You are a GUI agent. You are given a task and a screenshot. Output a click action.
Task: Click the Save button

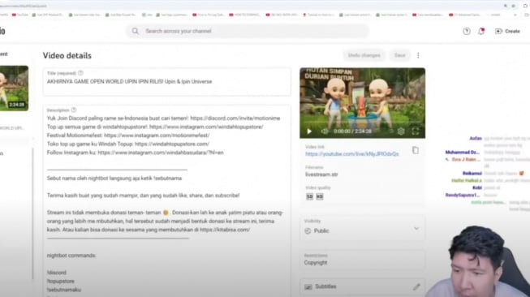[x=399, y=55]
